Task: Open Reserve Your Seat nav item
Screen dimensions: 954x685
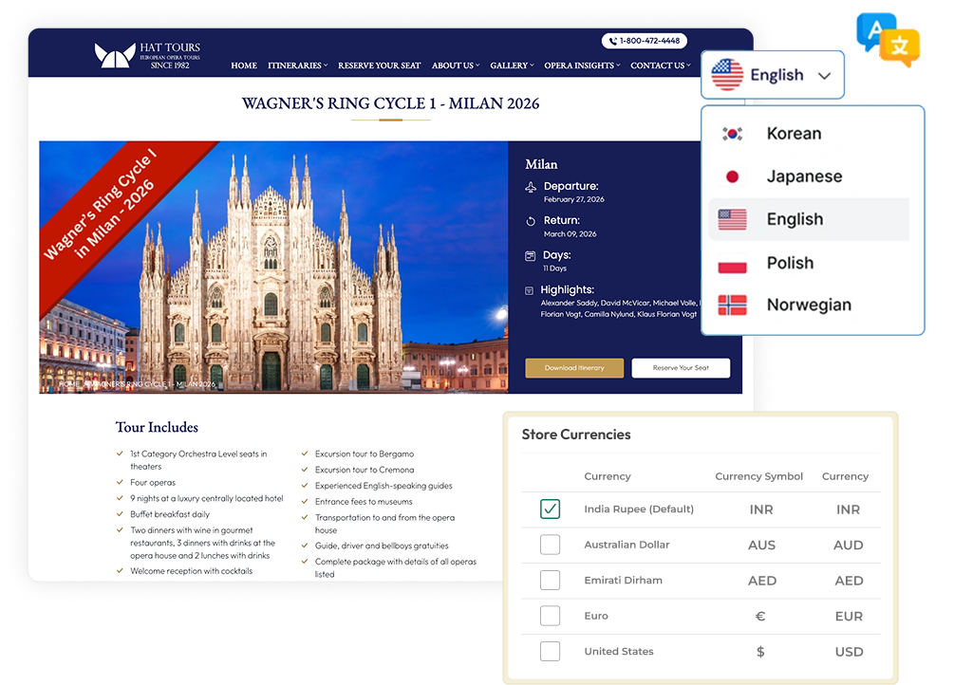Action: (x=379, y=65)
